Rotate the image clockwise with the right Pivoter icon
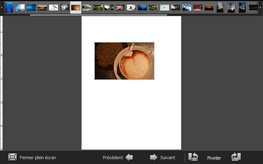Viewport: 263px width, 164px height. pyautogui.click(x=236, y=157)
